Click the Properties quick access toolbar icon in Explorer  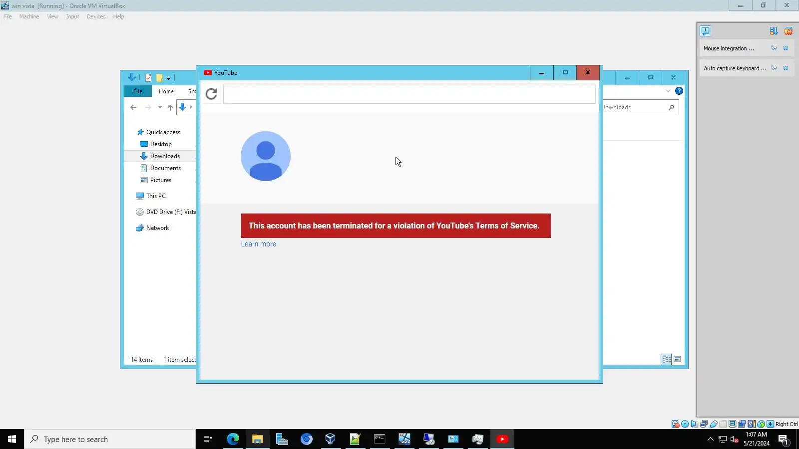coord(148,78)
